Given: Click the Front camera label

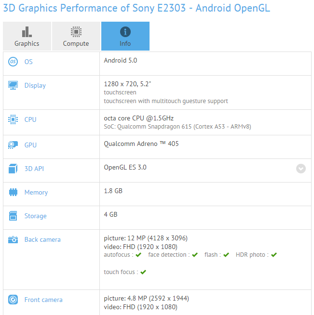Looking at the screenshot, I should [x=43, y=300].
